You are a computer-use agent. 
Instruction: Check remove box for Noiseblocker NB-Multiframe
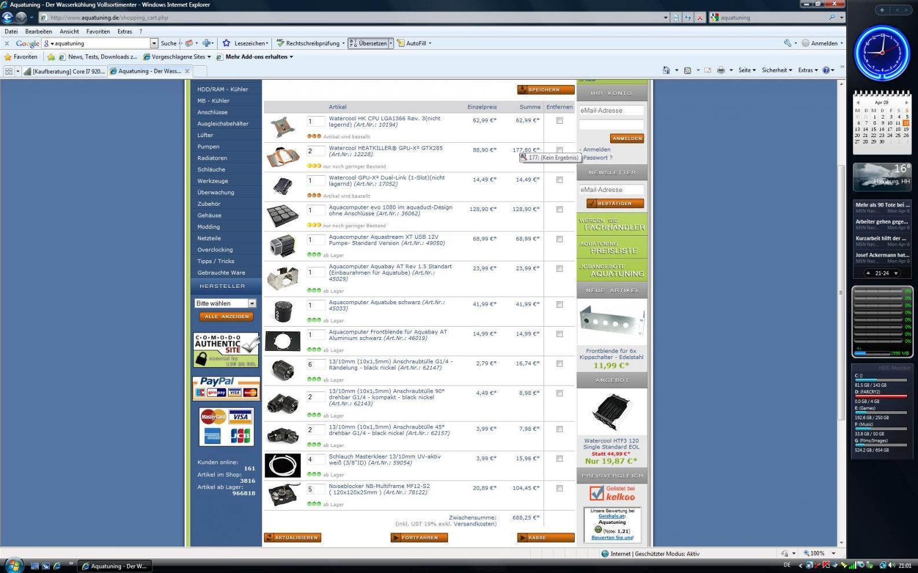point(559,488)
